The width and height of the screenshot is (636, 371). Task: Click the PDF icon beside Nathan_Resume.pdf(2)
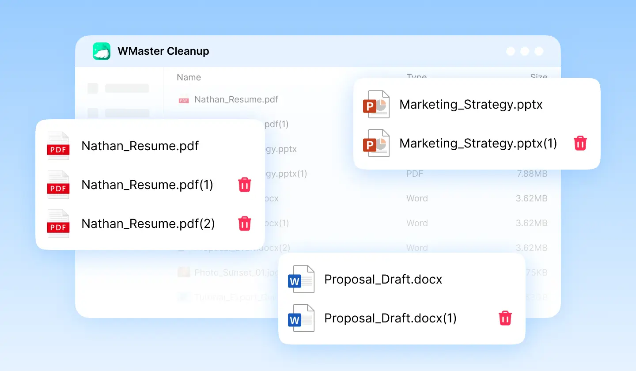click(x=58, y=223)
